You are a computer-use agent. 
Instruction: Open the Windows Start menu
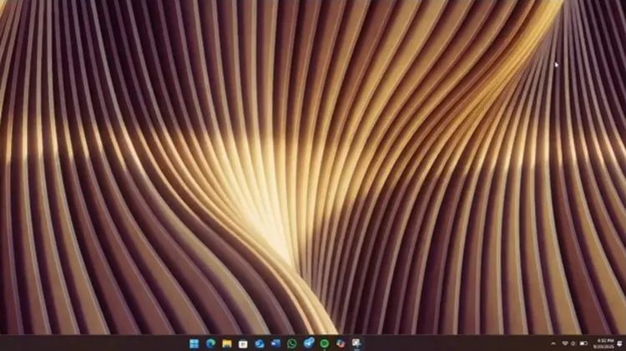coord(194,343)
